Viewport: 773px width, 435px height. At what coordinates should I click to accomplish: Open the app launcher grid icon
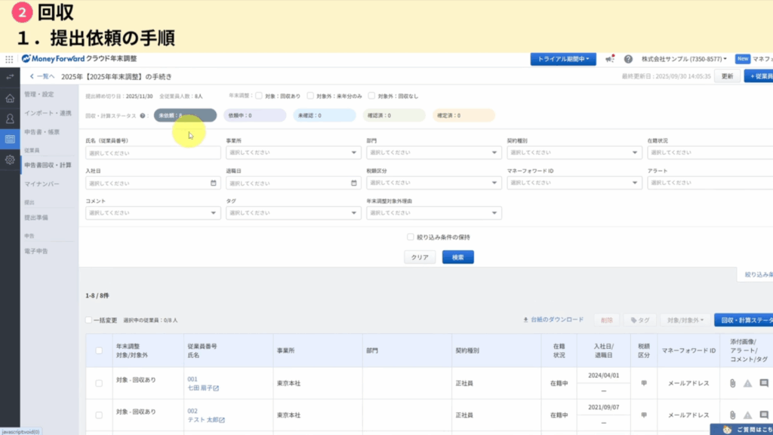(9, 59)
